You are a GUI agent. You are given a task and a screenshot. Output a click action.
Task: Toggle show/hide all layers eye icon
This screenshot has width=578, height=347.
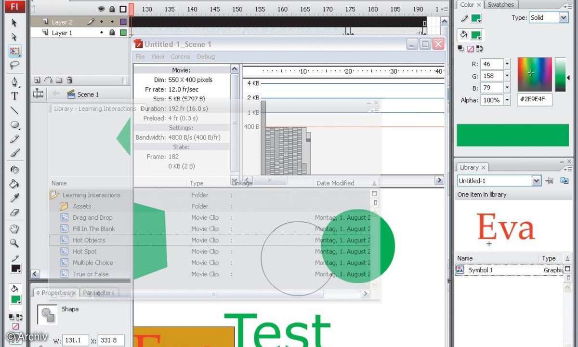click(102, 9)
